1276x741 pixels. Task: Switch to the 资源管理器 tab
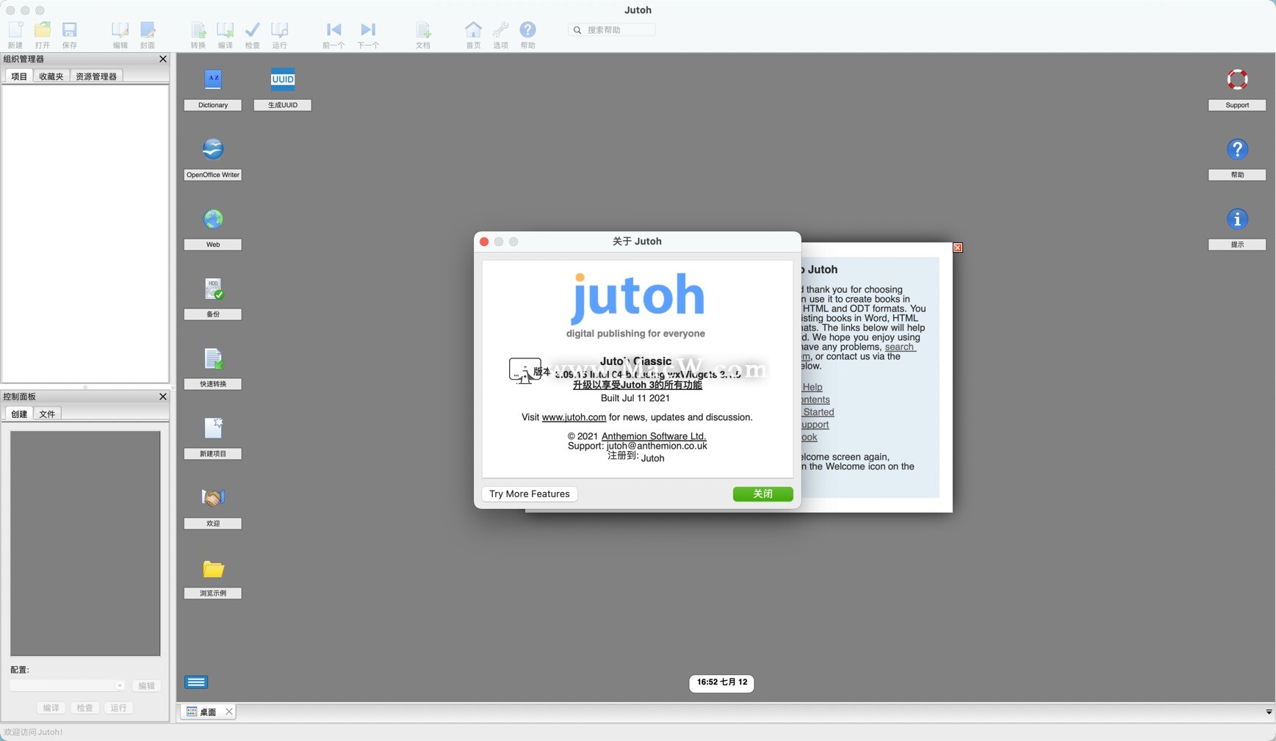(96, 76)
